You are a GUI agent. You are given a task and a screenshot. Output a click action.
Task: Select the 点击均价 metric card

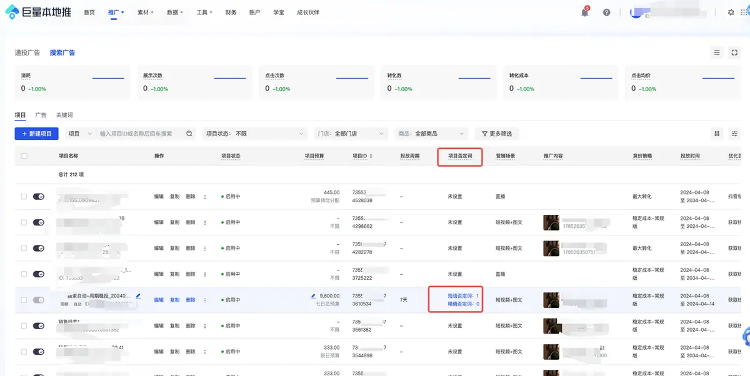(x=682, y=82)
